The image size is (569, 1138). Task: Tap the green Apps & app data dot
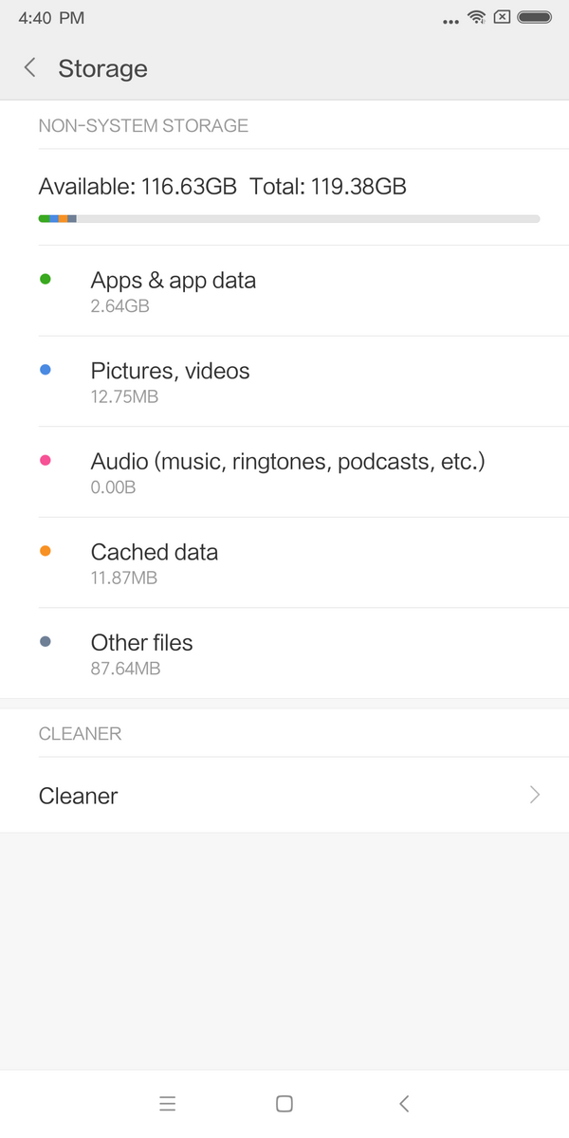click(45, 280)
